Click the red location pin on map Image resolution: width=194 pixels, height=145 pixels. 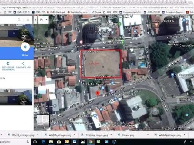[x=98, y=94]
